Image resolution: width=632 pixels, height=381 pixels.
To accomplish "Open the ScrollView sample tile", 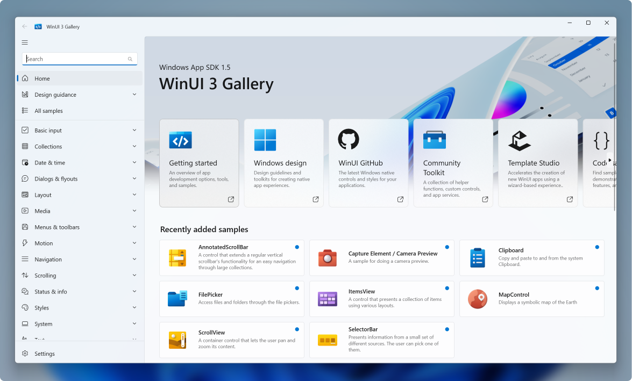I will coord(232,340).
